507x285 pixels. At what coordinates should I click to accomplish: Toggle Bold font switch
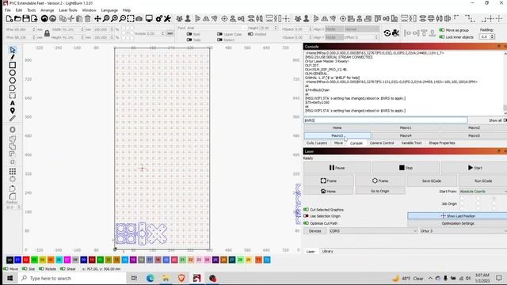click(189, 34)
